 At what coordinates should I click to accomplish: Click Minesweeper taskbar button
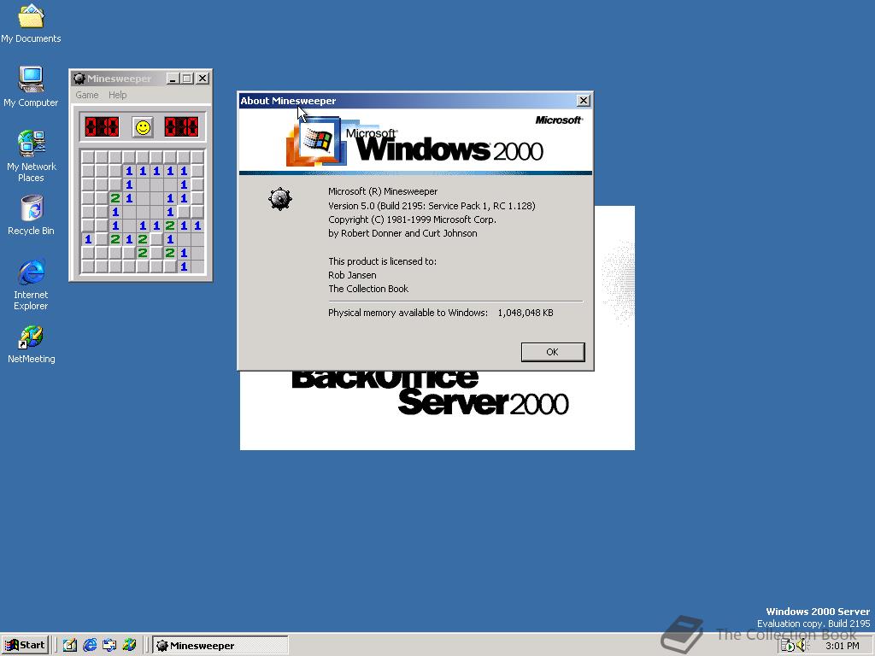click(x=220, y=646)
